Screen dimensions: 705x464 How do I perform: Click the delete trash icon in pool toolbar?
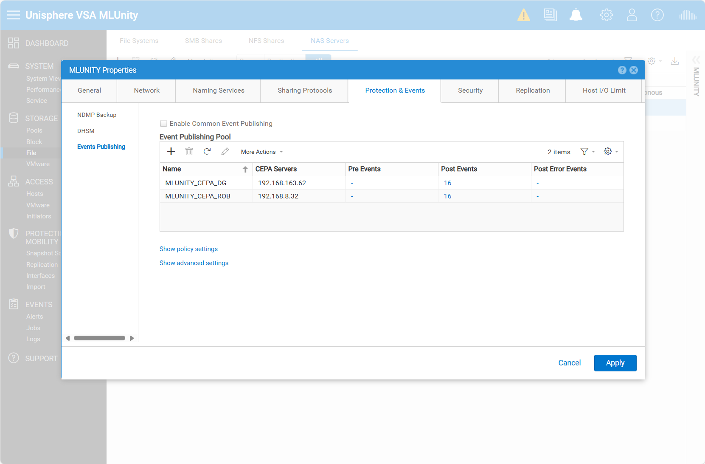click(x=189, y=152)
